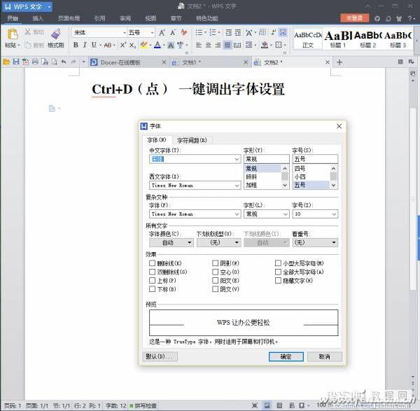Check 小型大写字母(M) checkbox
This screenshot has height=411, width=420.
278,263
